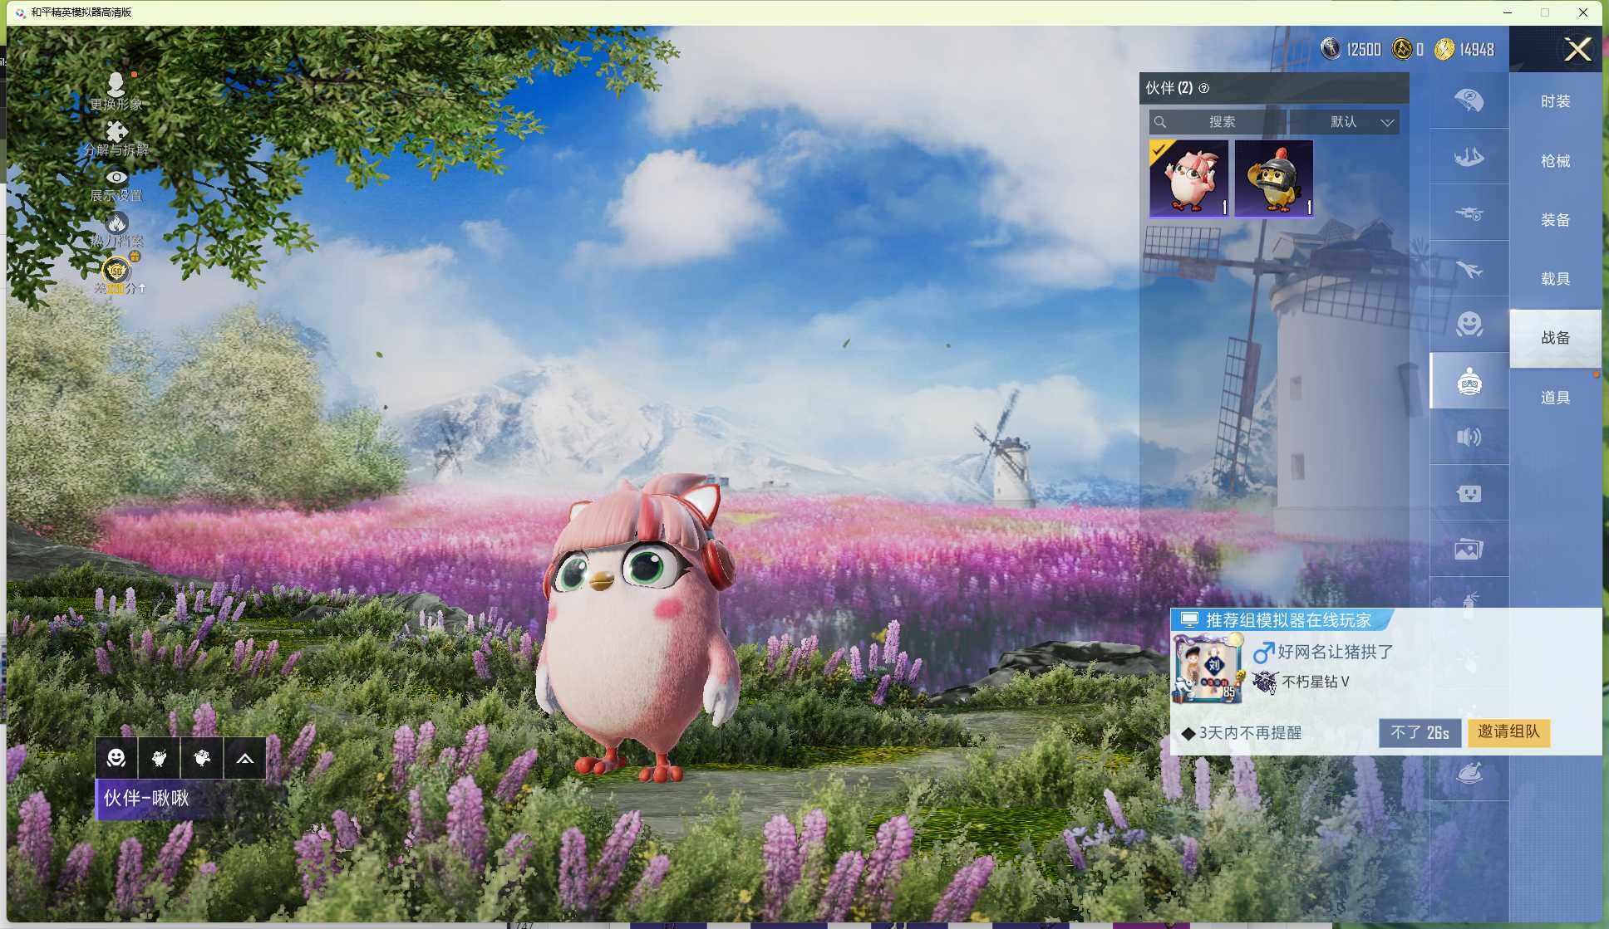Decline invite with 不了 button
The width and height of the screenshot is (1609, 929).
(x=1420, y=733)
